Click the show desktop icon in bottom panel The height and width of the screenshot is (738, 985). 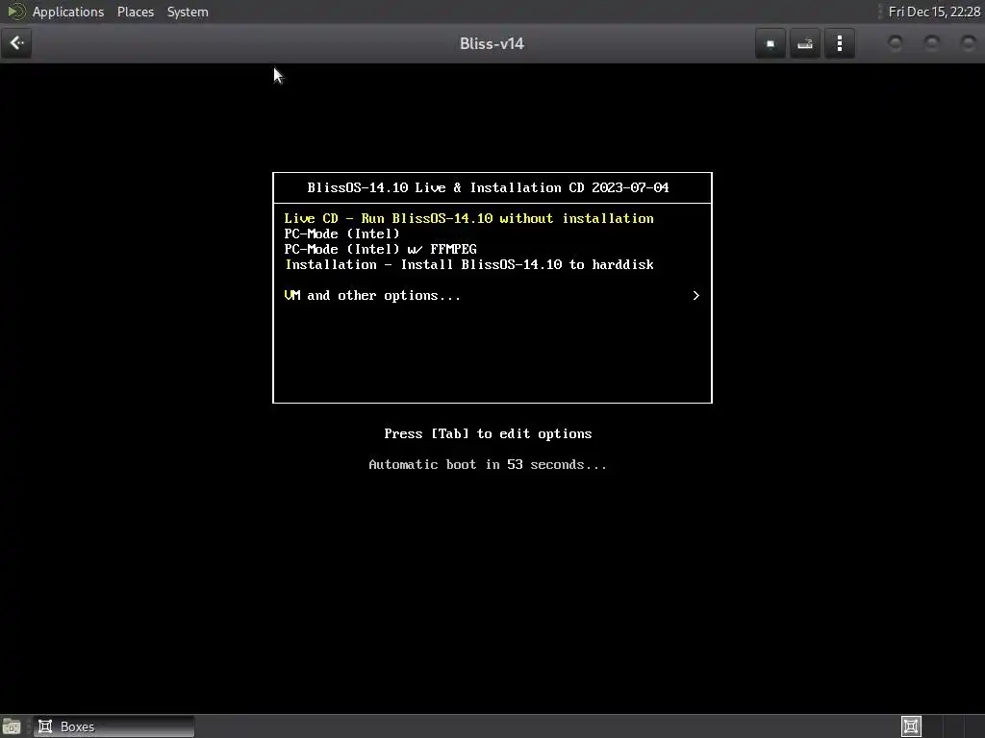pyautogui.click(x=12, y=726)
